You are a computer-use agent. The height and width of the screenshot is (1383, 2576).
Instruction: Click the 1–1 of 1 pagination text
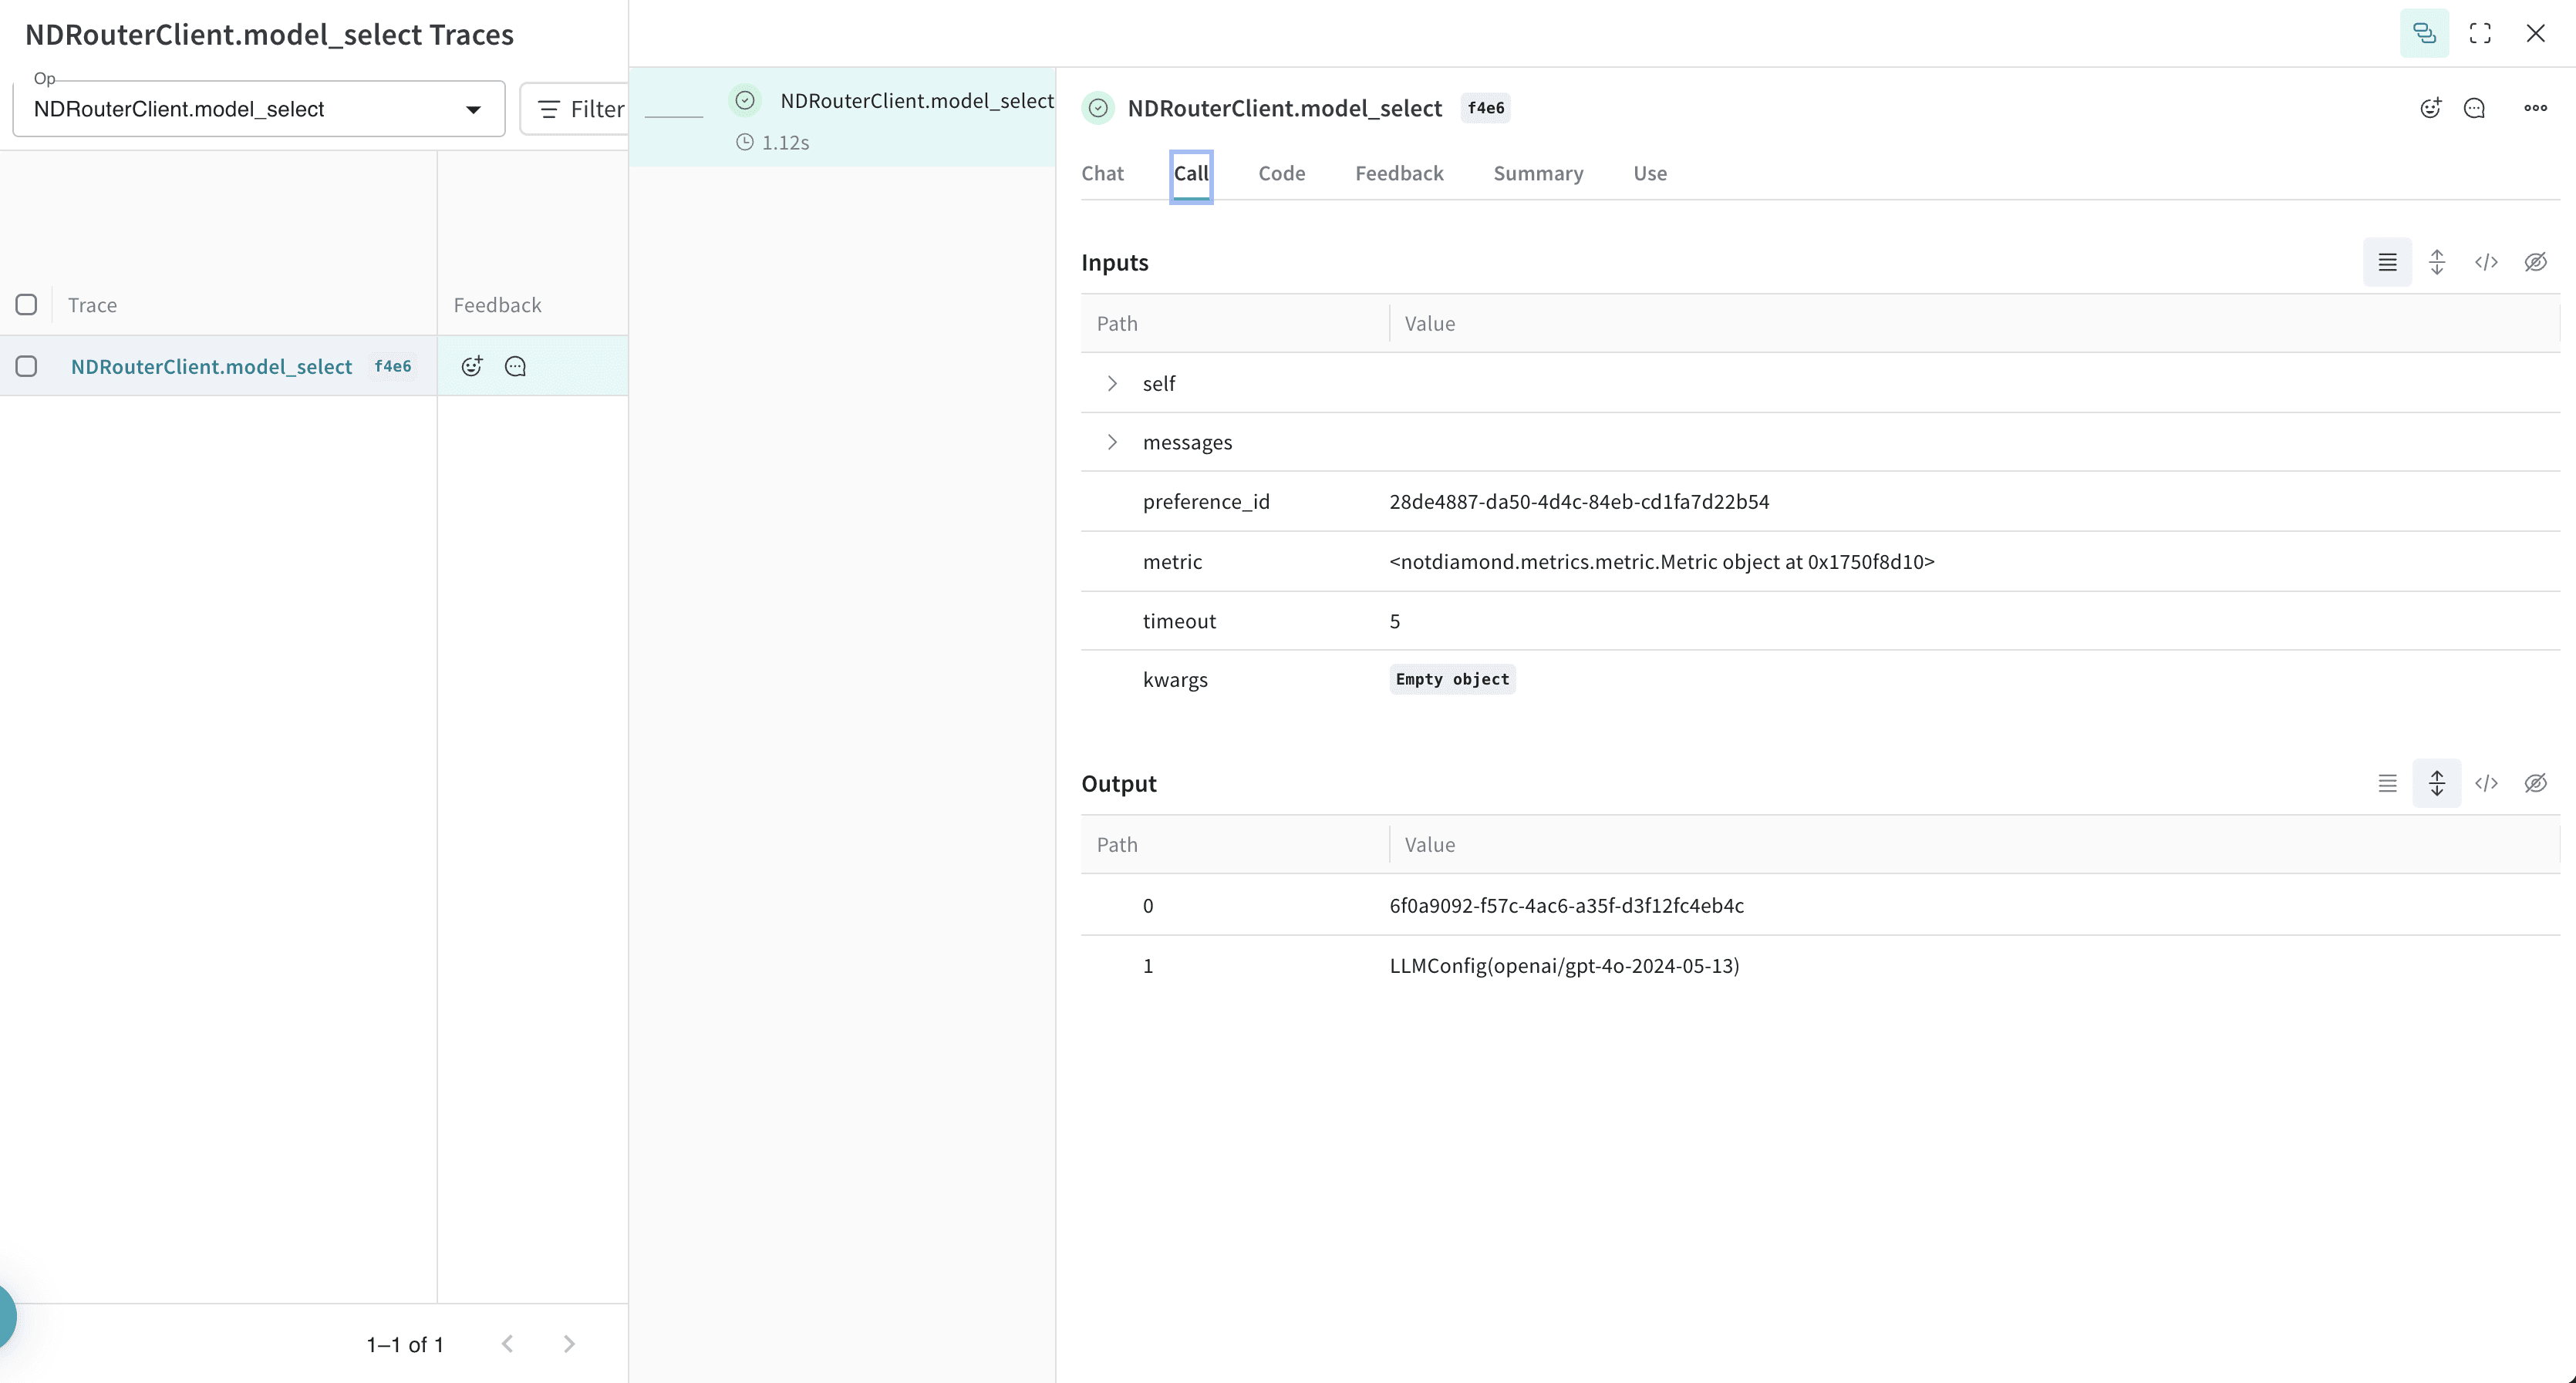pos(404,1345)
